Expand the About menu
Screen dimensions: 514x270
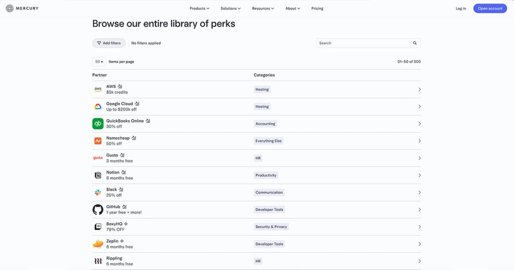click(x=293, y=9)
